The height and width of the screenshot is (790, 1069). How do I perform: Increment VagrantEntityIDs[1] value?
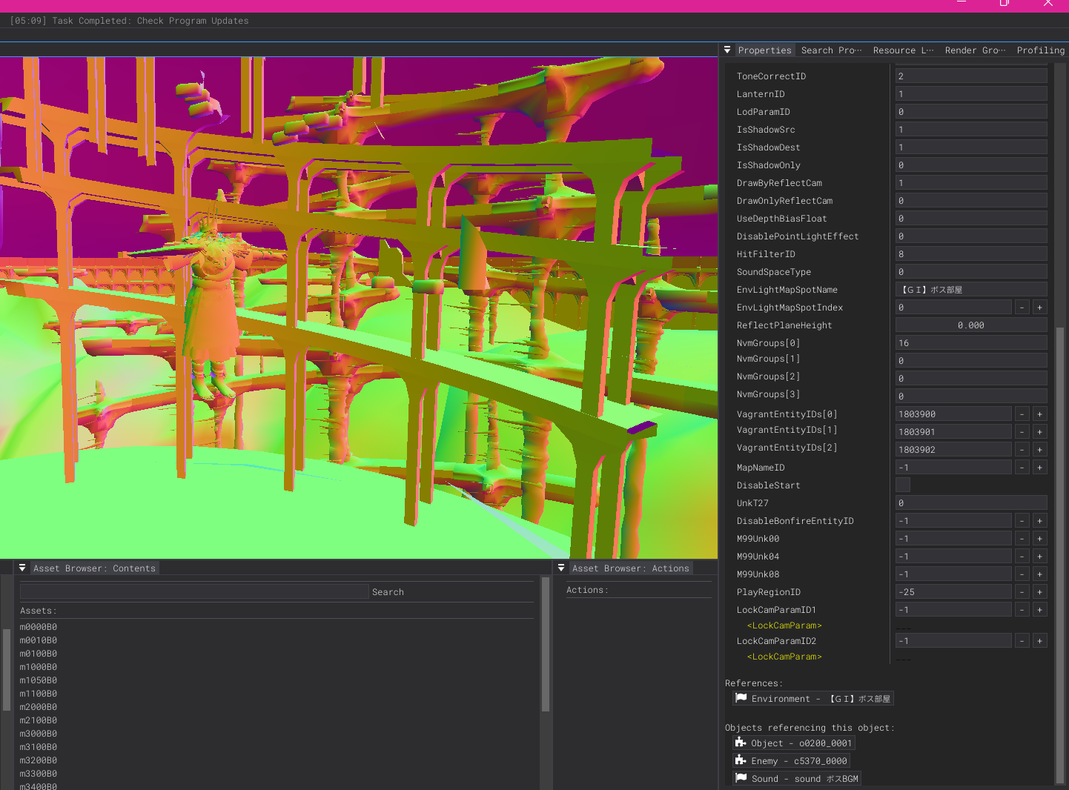click(x=1040, y=431)
